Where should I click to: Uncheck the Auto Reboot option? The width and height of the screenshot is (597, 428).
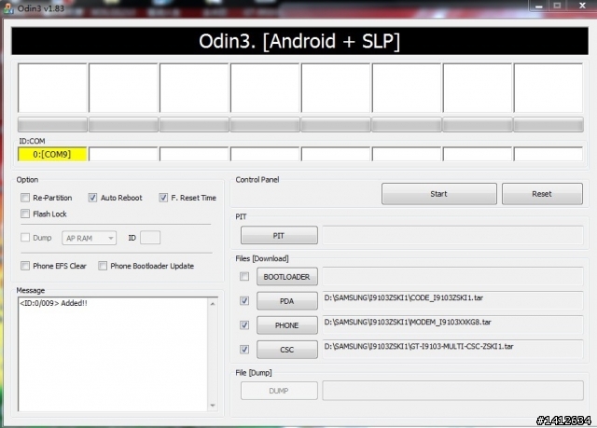tap(92, 198)
